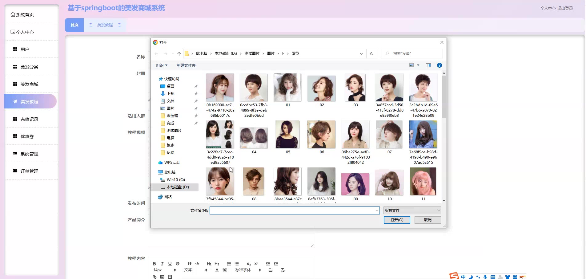Viewport: 586px width, 279px height.
Task: Click the 退出登录 link
Action: (565, 8)
